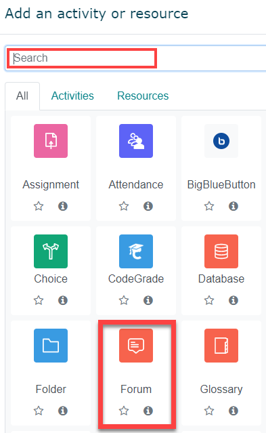Star the Assignment activity as favourite
This screenshot has height=433, width=266.
click(39, 206)
